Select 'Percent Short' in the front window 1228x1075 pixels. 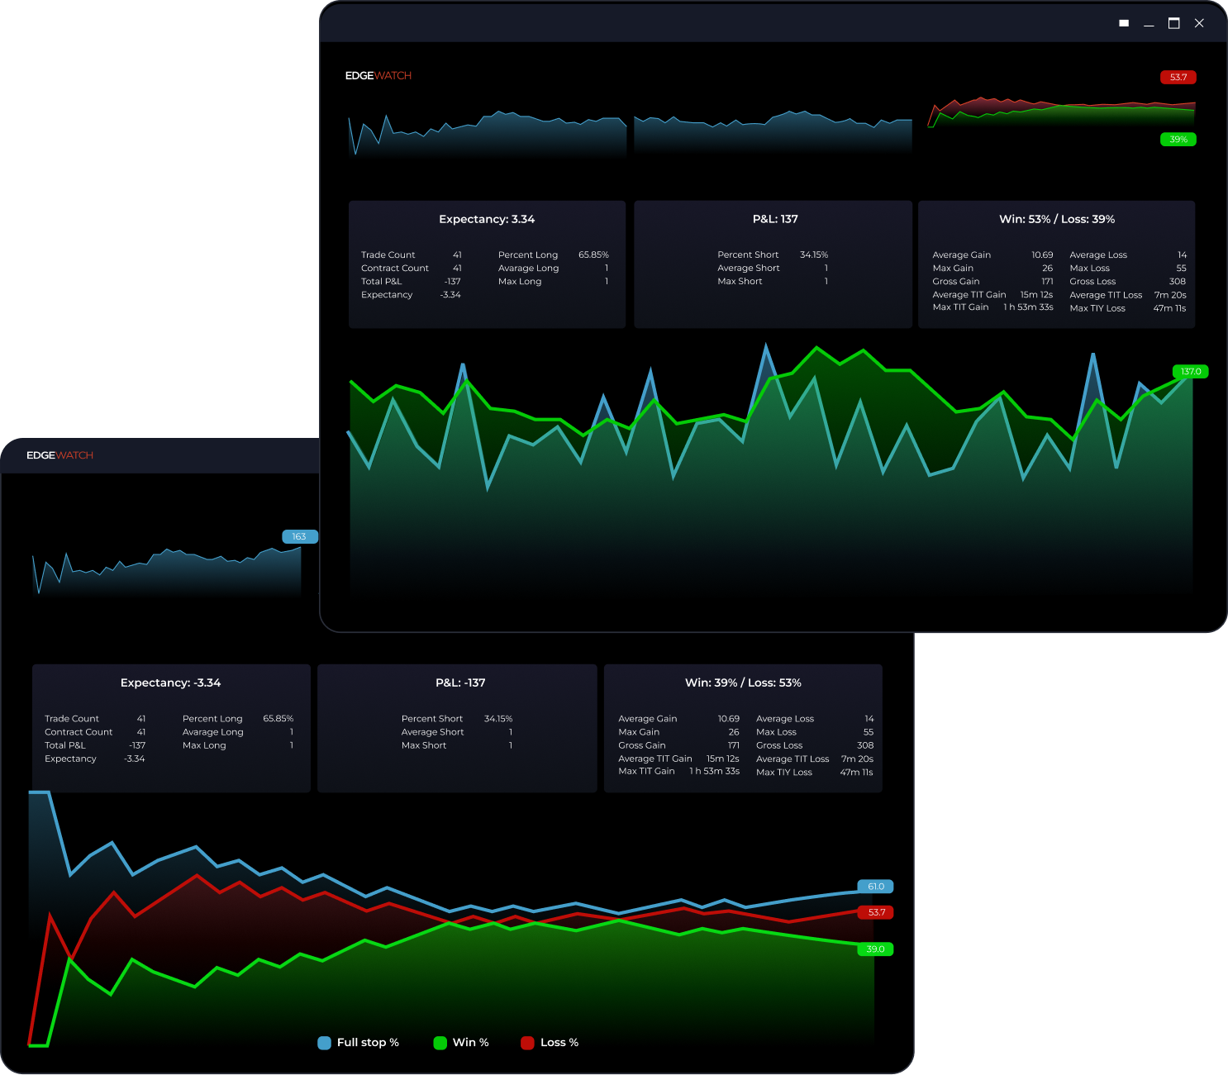point(748,255)
